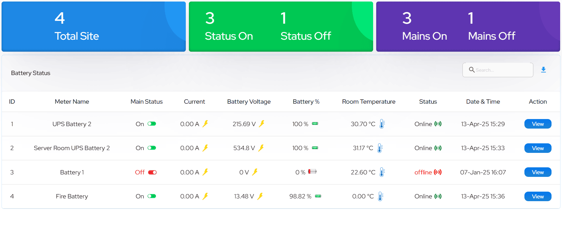This screenshot has height=231, width=562.
Task: Toggle the red Off switch for Battery 1
Action: [x=153, y=172]
